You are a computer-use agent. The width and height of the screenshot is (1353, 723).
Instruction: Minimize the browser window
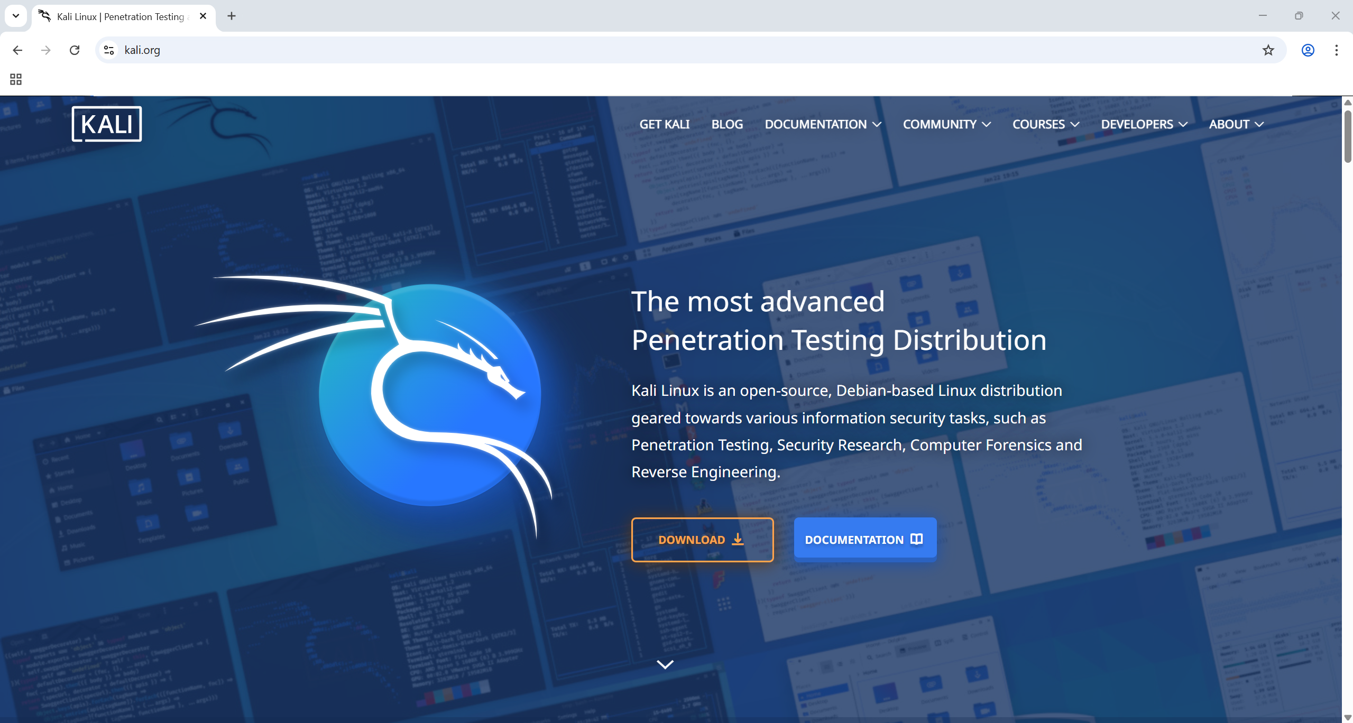pyautogui.click(x=1263, y=16)
